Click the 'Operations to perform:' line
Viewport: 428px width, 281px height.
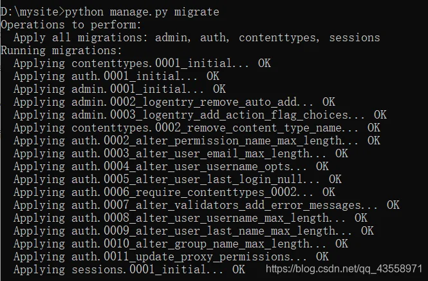71,25
